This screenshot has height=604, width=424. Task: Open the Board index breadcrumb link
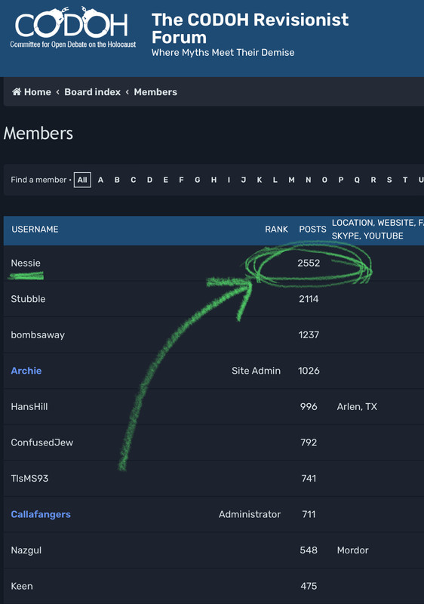coord(92,92)
